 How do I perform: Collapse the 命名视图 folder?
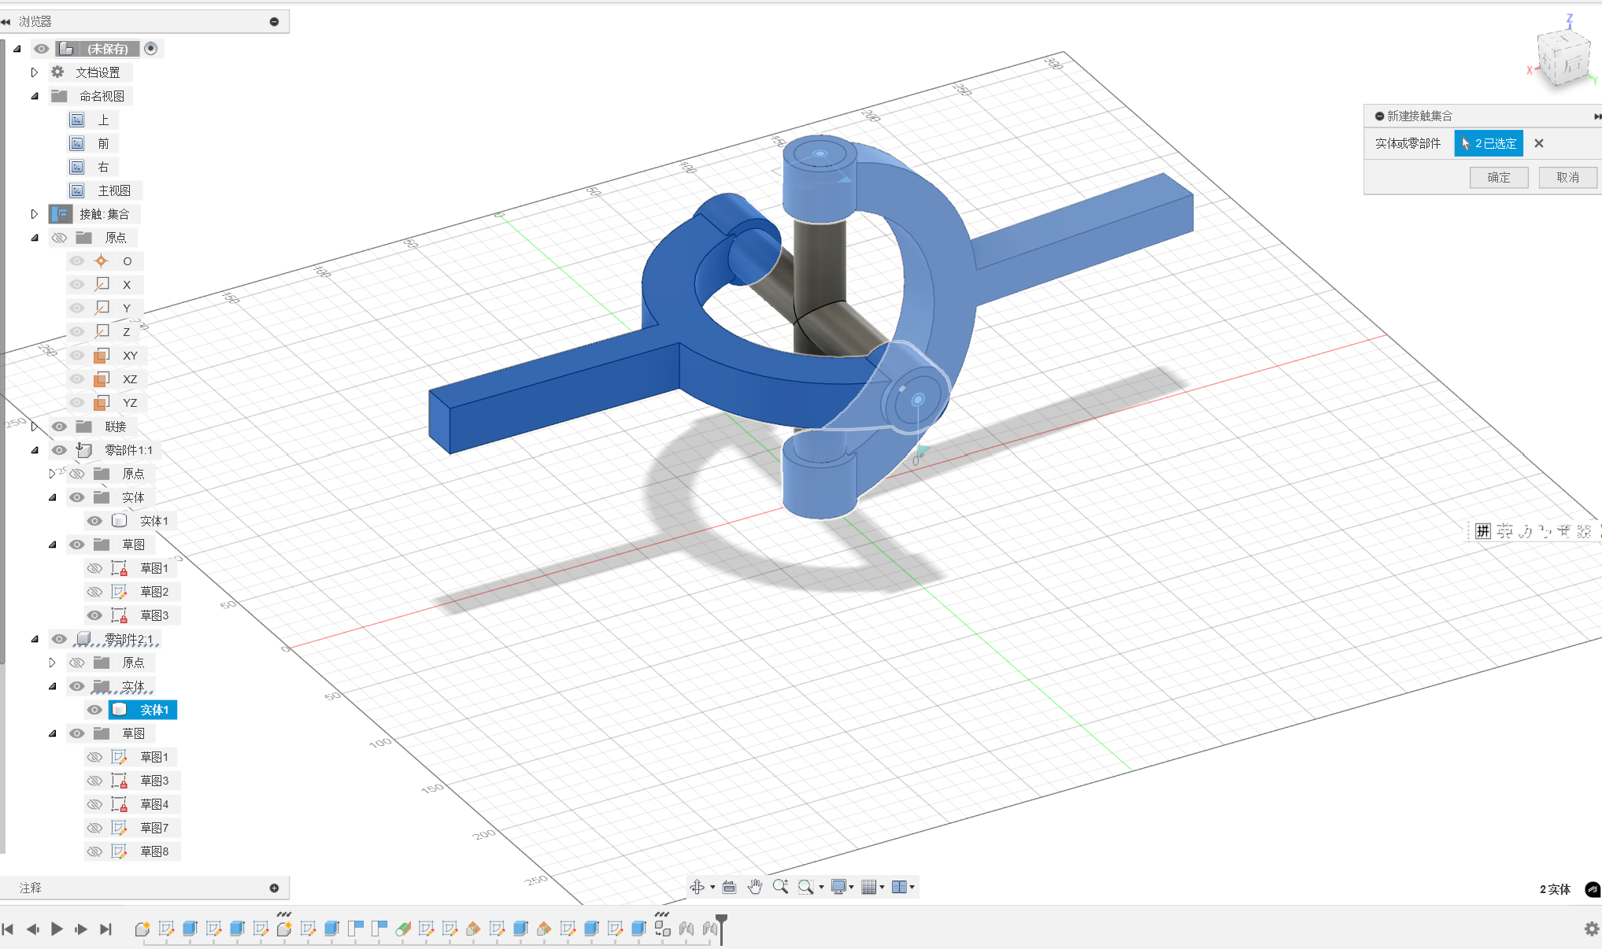click(x=34, y=96)
